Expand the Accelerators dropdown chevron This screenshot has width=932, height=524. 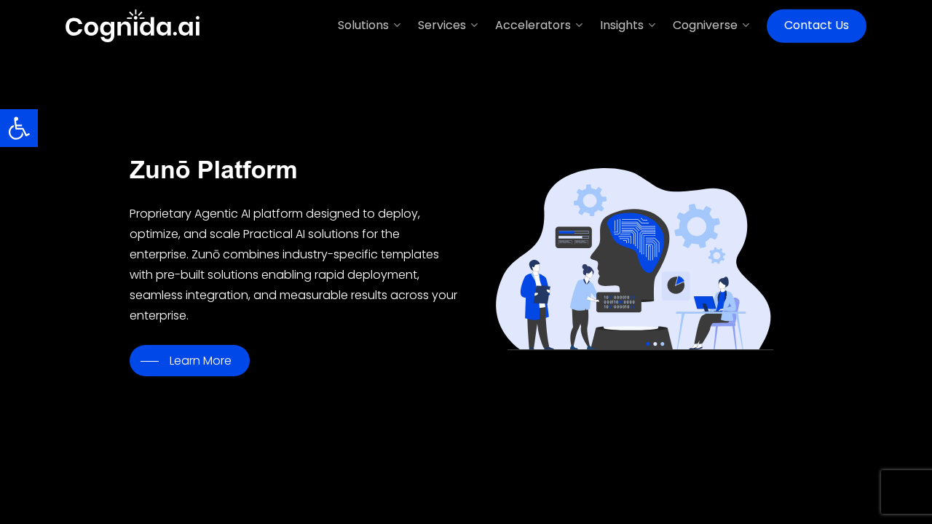579,25
